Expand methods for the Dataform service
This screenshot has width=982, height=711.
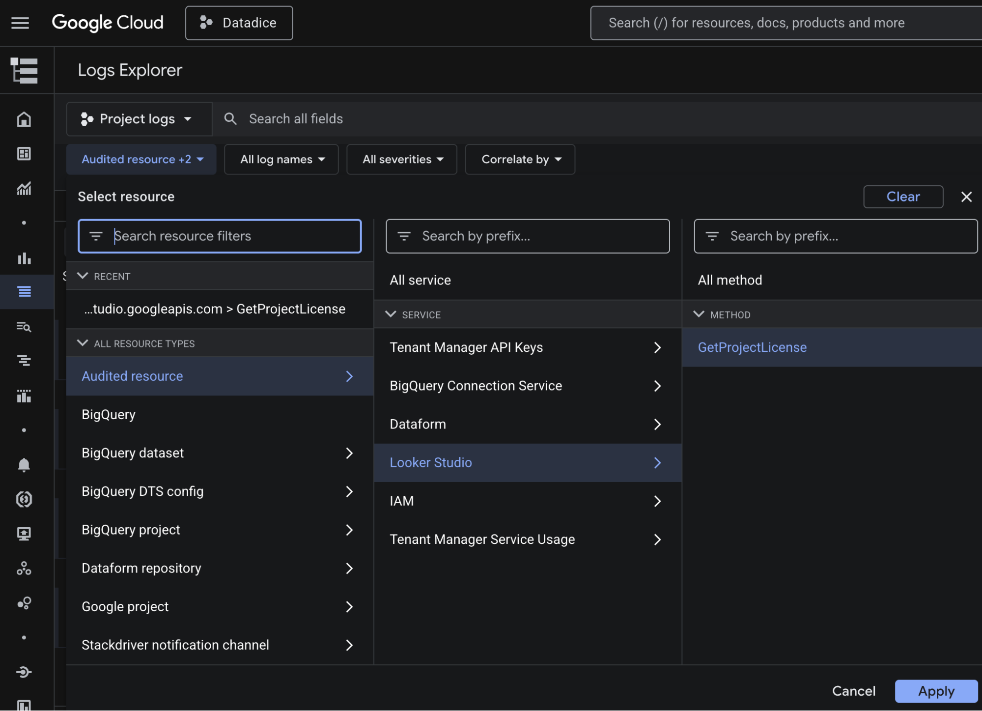[x=657, y=424]
